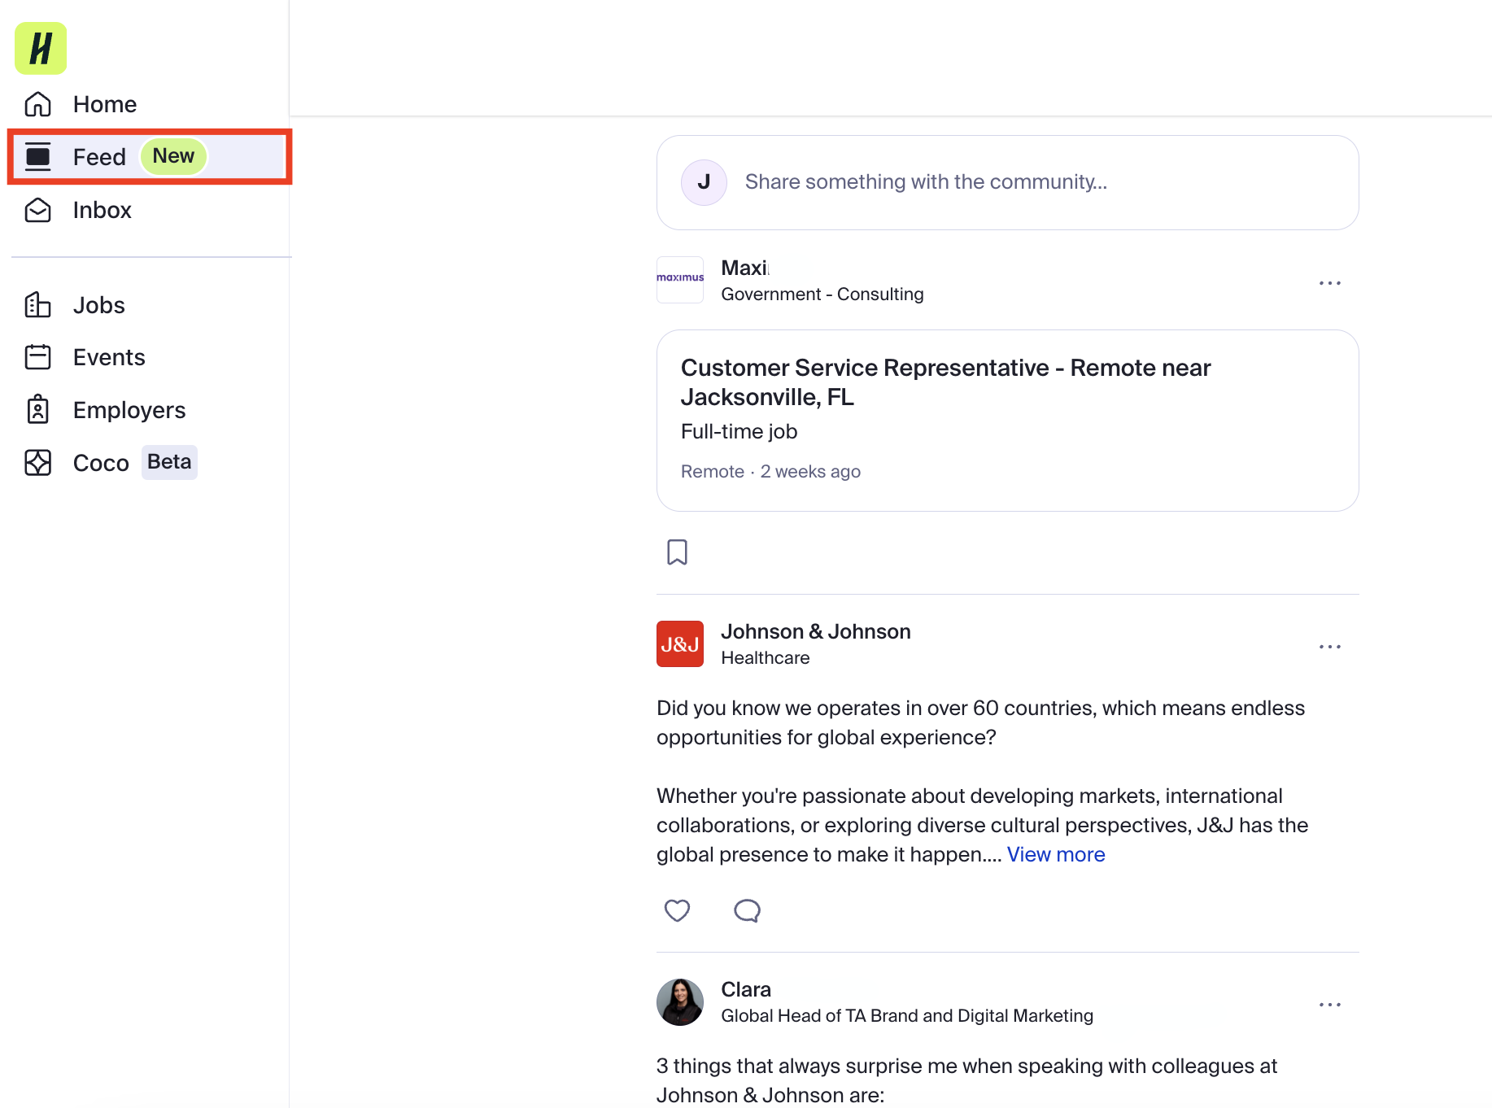1492x1108 pixels.
Task: Like the Johnson & Johnson post
Action: point(678,910)
